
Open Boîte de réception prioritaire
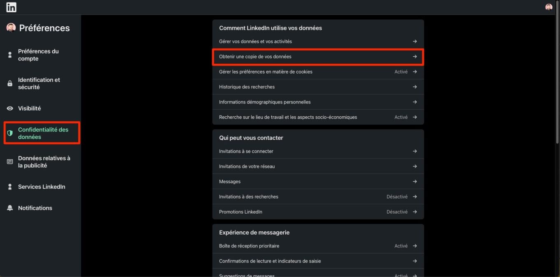[318, 246]
